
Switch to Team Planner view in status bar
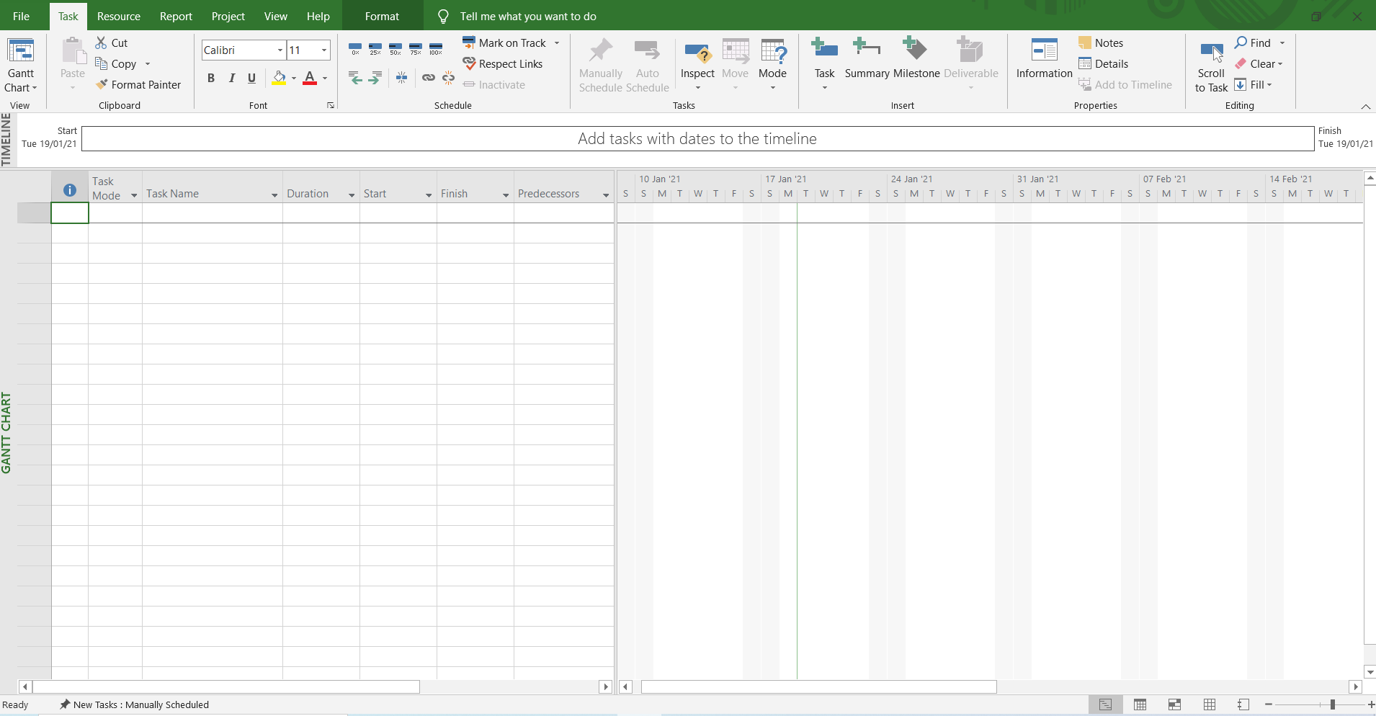point(1174,704)
